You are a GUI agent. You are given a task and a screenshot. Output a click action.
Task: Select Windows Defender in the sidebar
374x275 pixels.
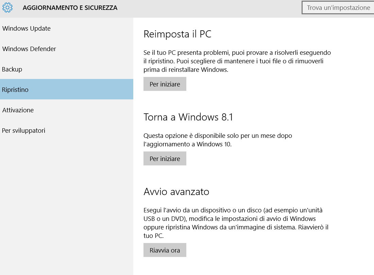click(29, 49)
